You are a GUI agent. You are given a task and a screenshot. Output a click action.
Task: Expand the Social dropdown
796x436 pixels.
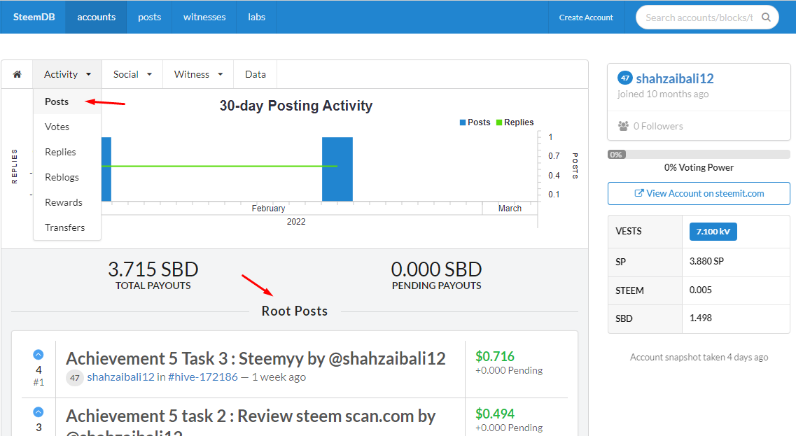[x=132, y=75]
